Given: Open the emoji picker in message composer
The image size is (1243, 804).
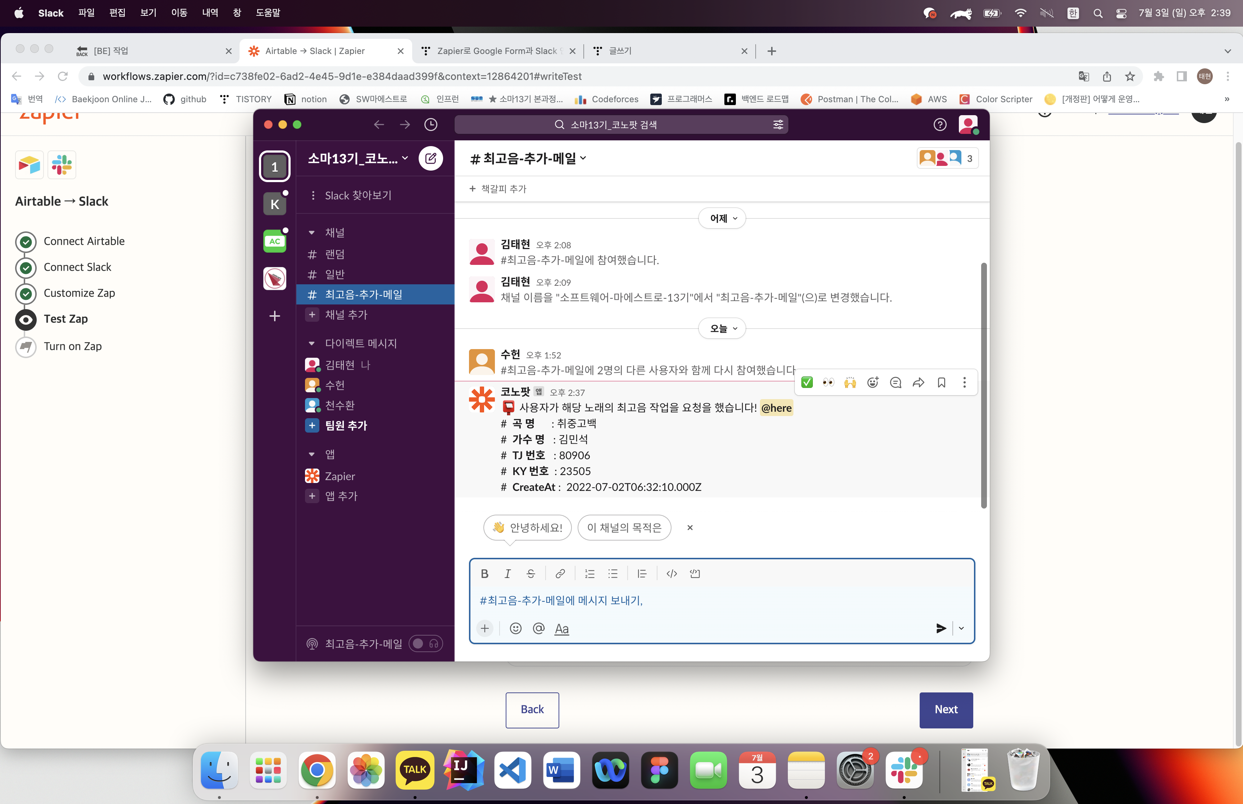Looking at the screenshot, I should click(515, 628).
